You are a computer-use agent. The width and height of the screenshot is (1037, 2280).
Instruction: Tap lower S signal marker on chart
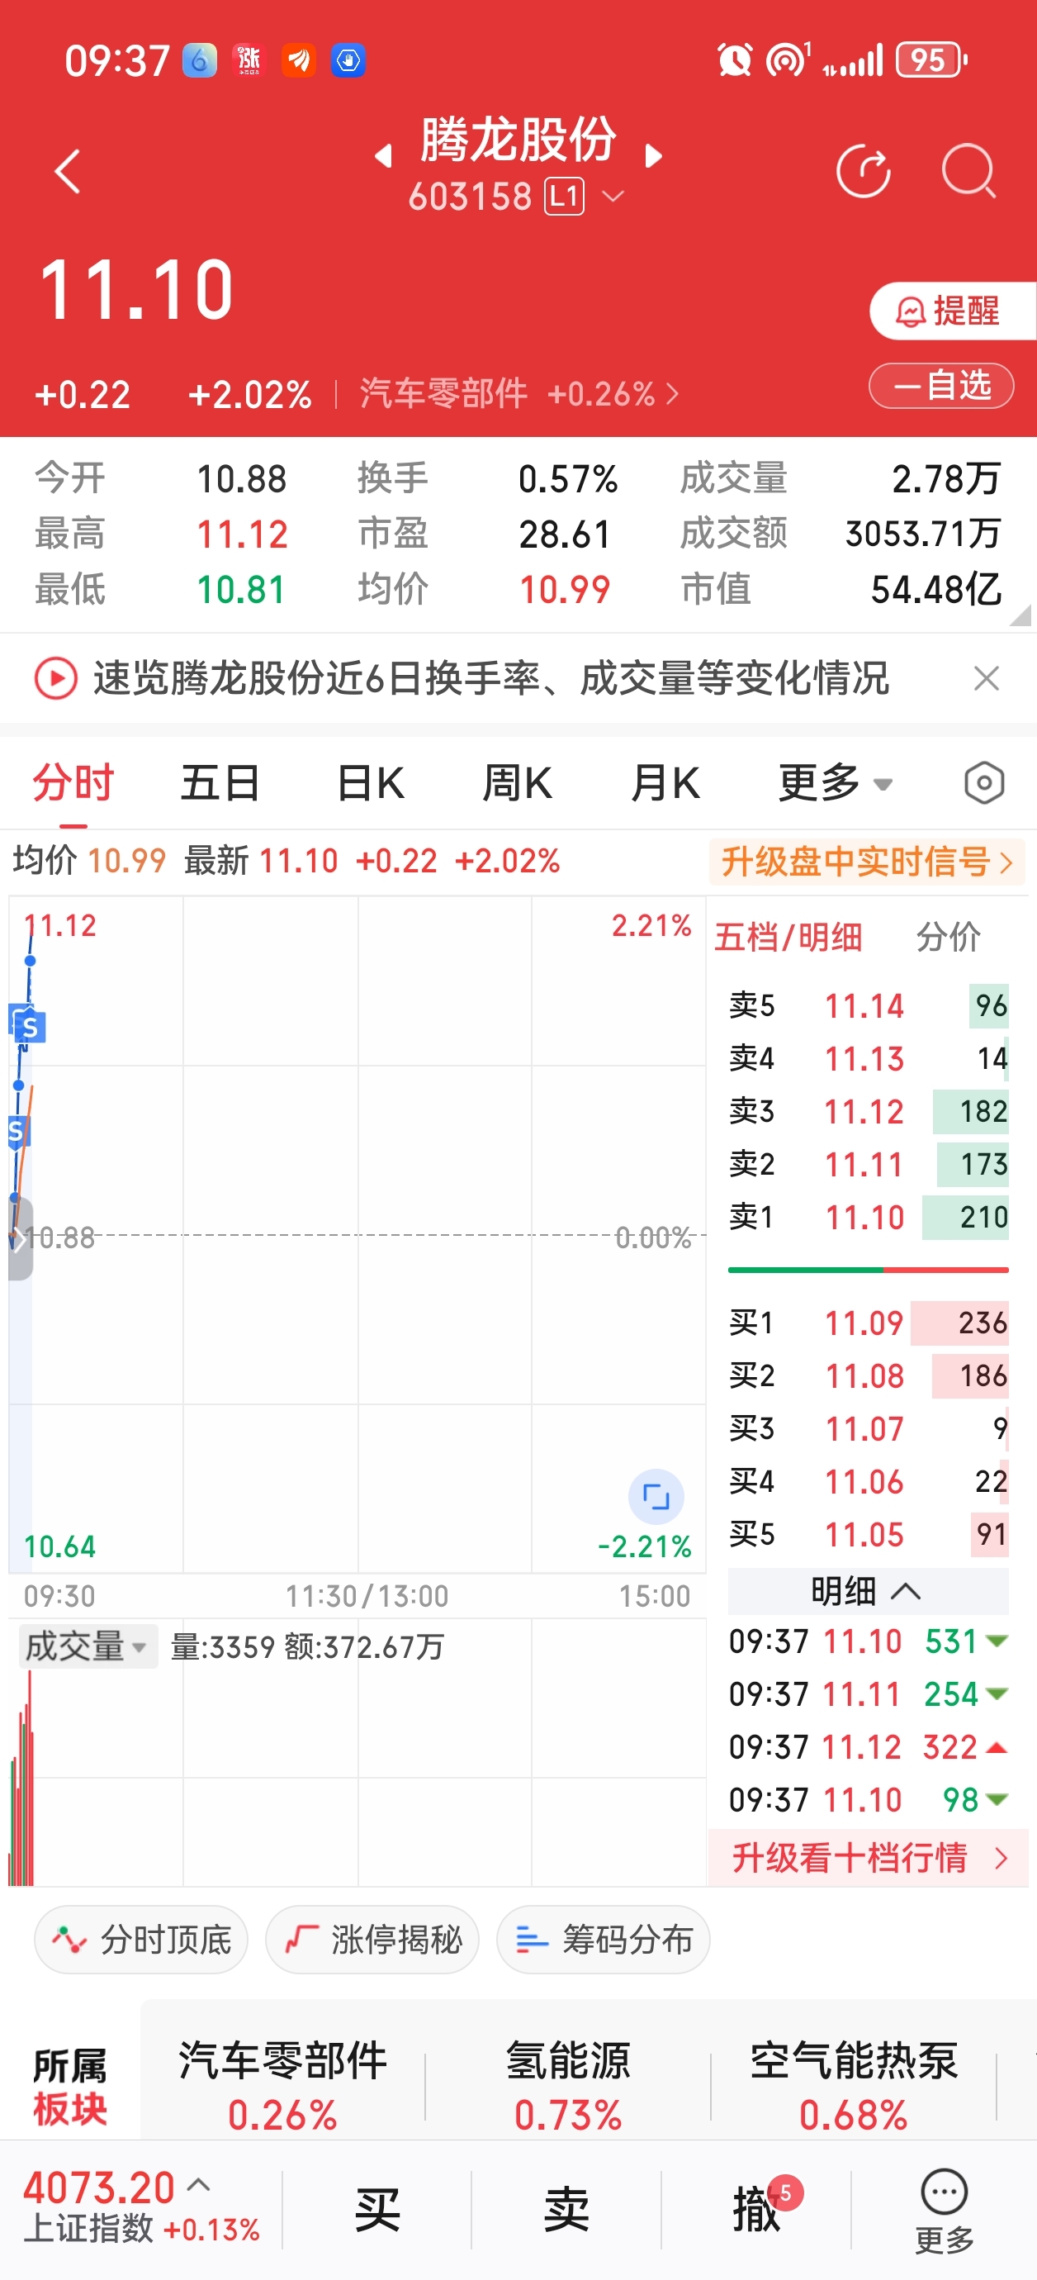pos(17,1131)
